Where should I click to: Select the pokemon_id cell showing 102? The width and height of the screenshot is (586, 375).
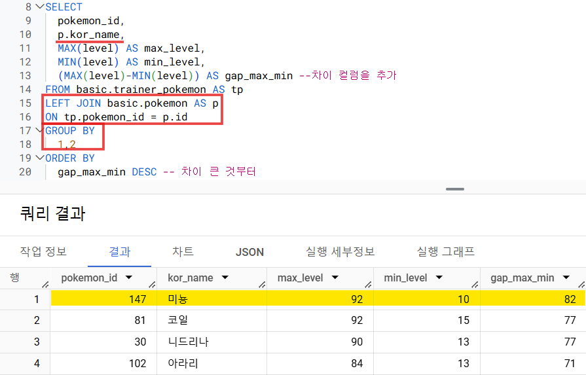(x=103, y=363)
